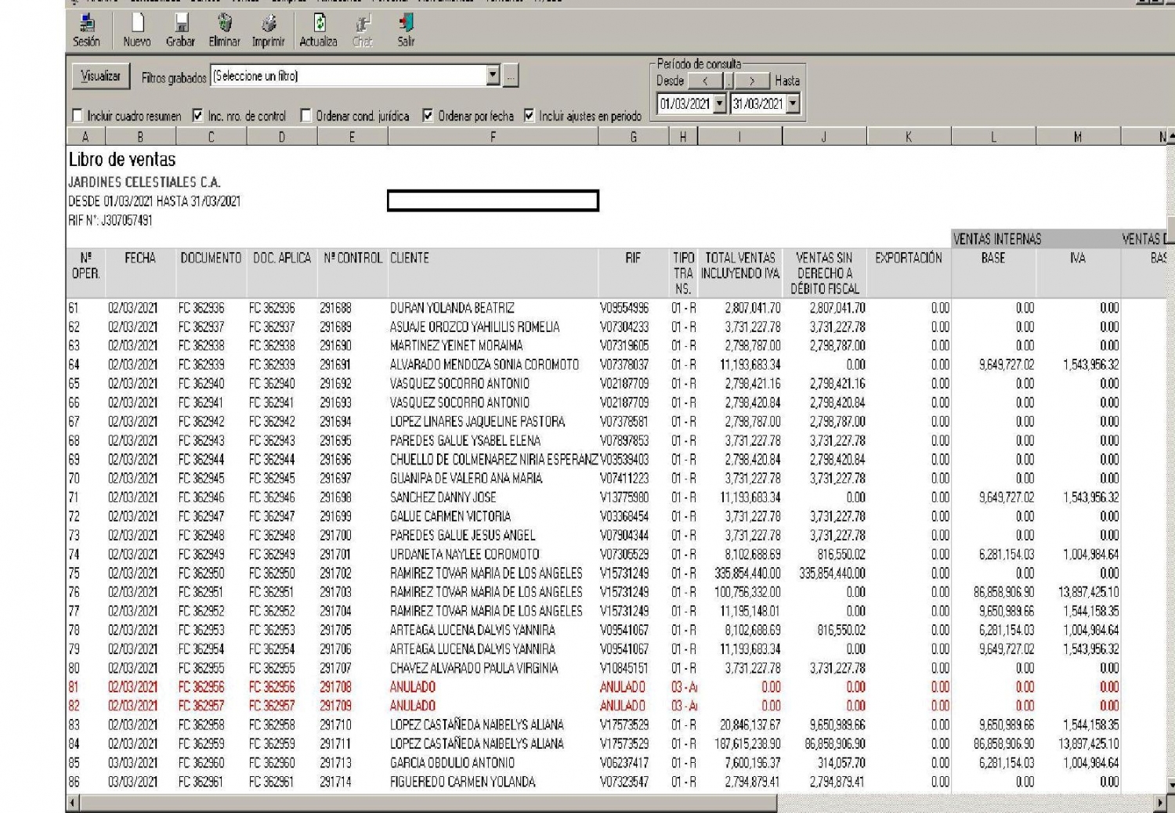Click total 20,846,137.67 cell

click(x=750, y=724)
